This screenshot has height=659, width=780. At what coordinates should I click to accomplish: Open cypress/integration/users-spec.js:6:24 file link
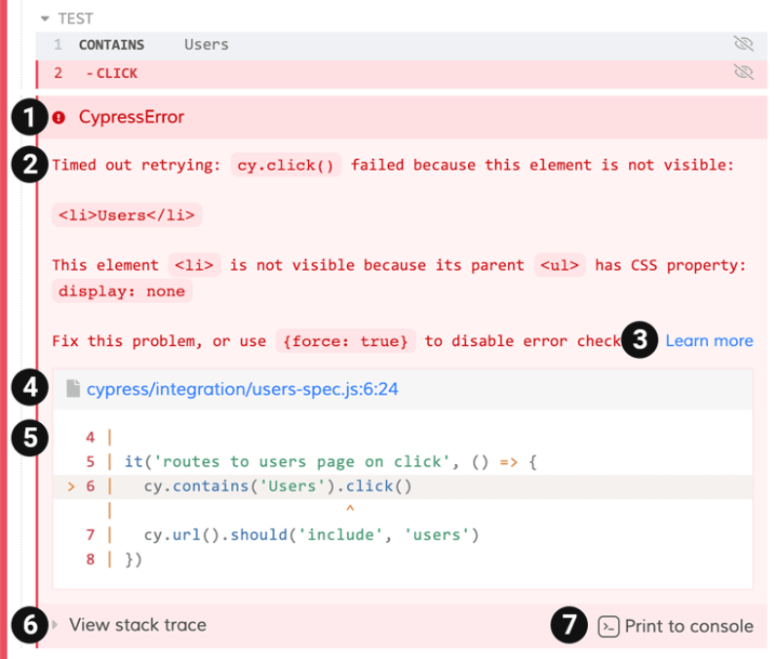(x=242, y=389)
